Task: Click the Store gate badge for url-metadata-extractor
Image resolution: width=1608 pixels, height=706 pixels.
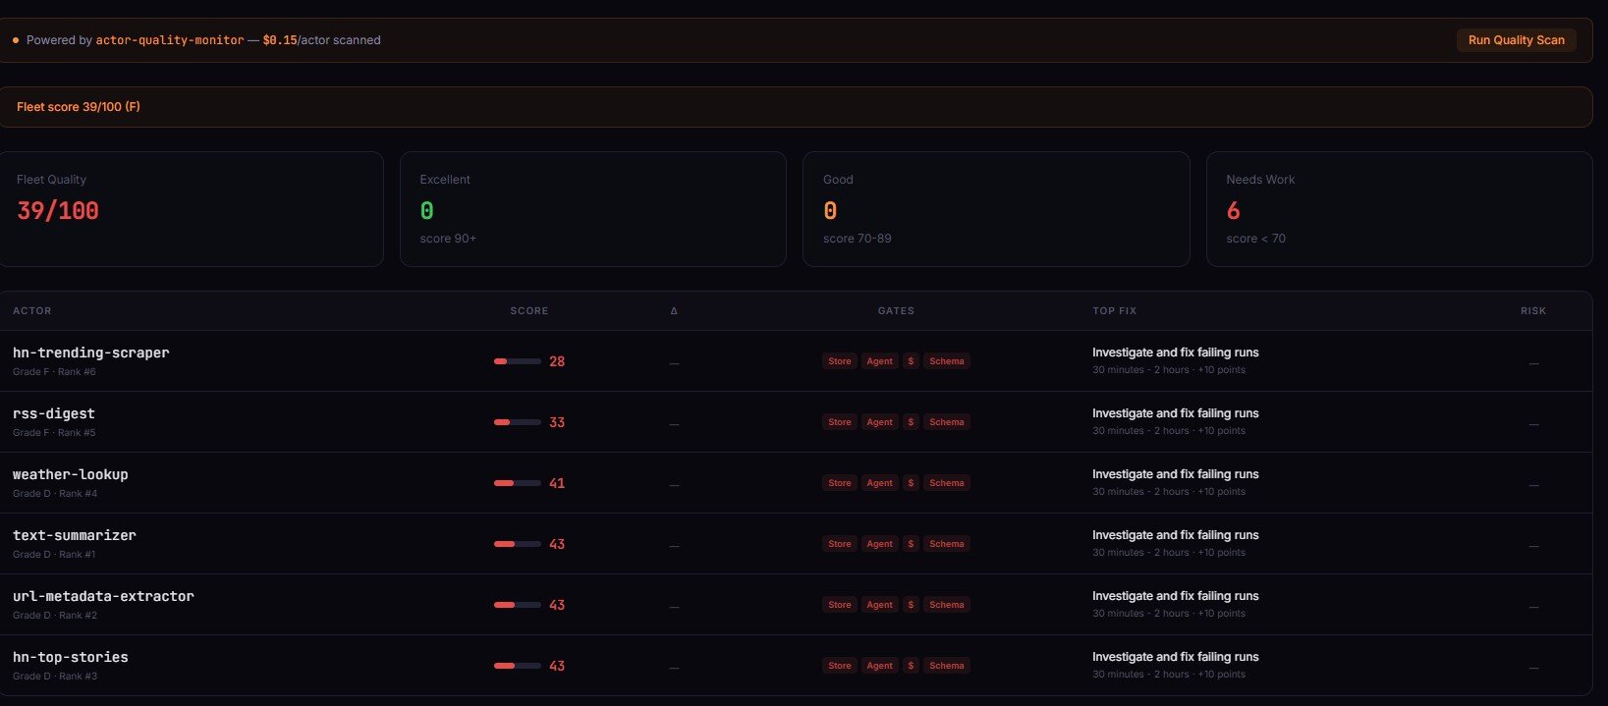Action: 839,605
